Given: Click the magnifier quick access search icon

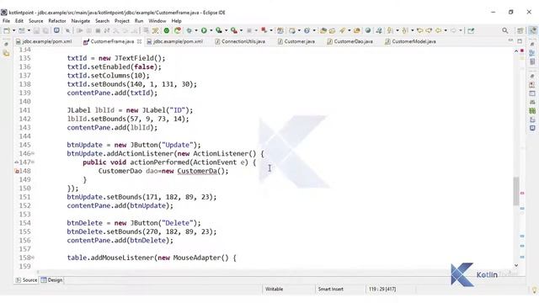Looking at the screenshot, I should (x=505, y=30).
